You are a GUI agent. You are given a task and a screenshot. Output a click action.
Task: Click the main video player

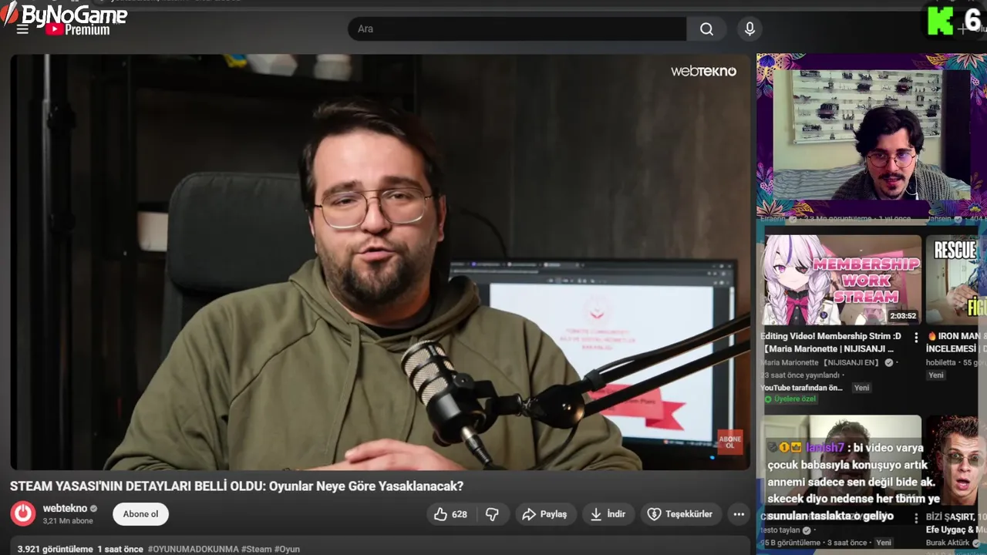coord(380,262)
